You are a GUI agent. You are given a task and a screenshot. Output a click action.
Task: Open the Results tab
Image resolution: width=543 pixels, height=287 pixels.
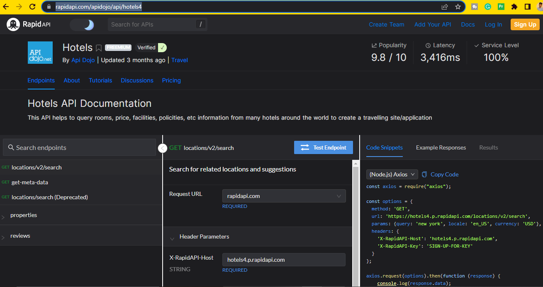tap(489, 147)
